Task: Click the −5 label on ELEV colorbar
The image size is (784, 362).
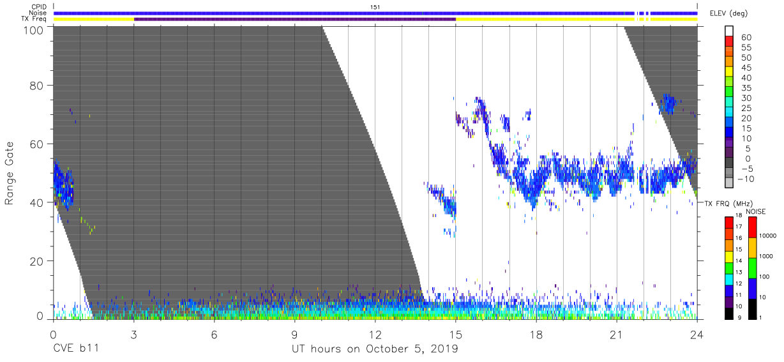Action: point(746,169)
